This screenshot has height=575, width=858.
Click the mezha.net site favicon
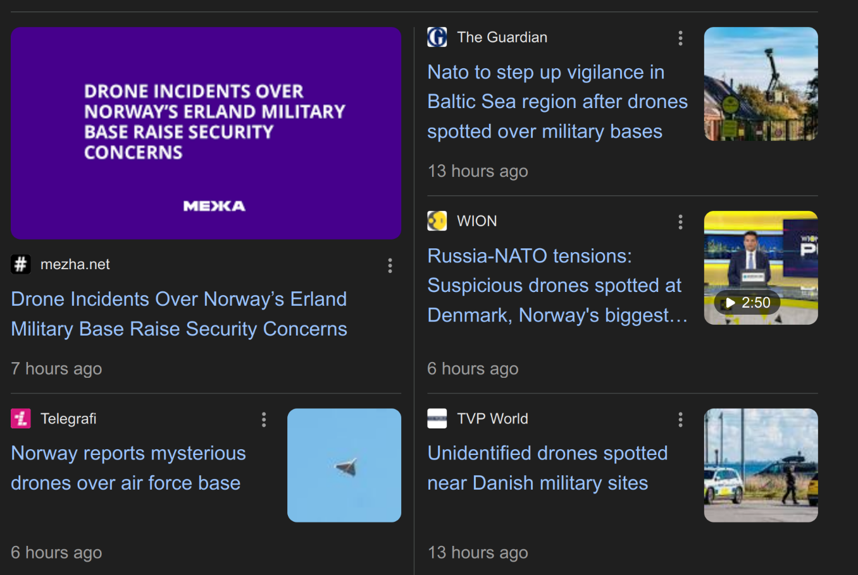pos(21,264)
